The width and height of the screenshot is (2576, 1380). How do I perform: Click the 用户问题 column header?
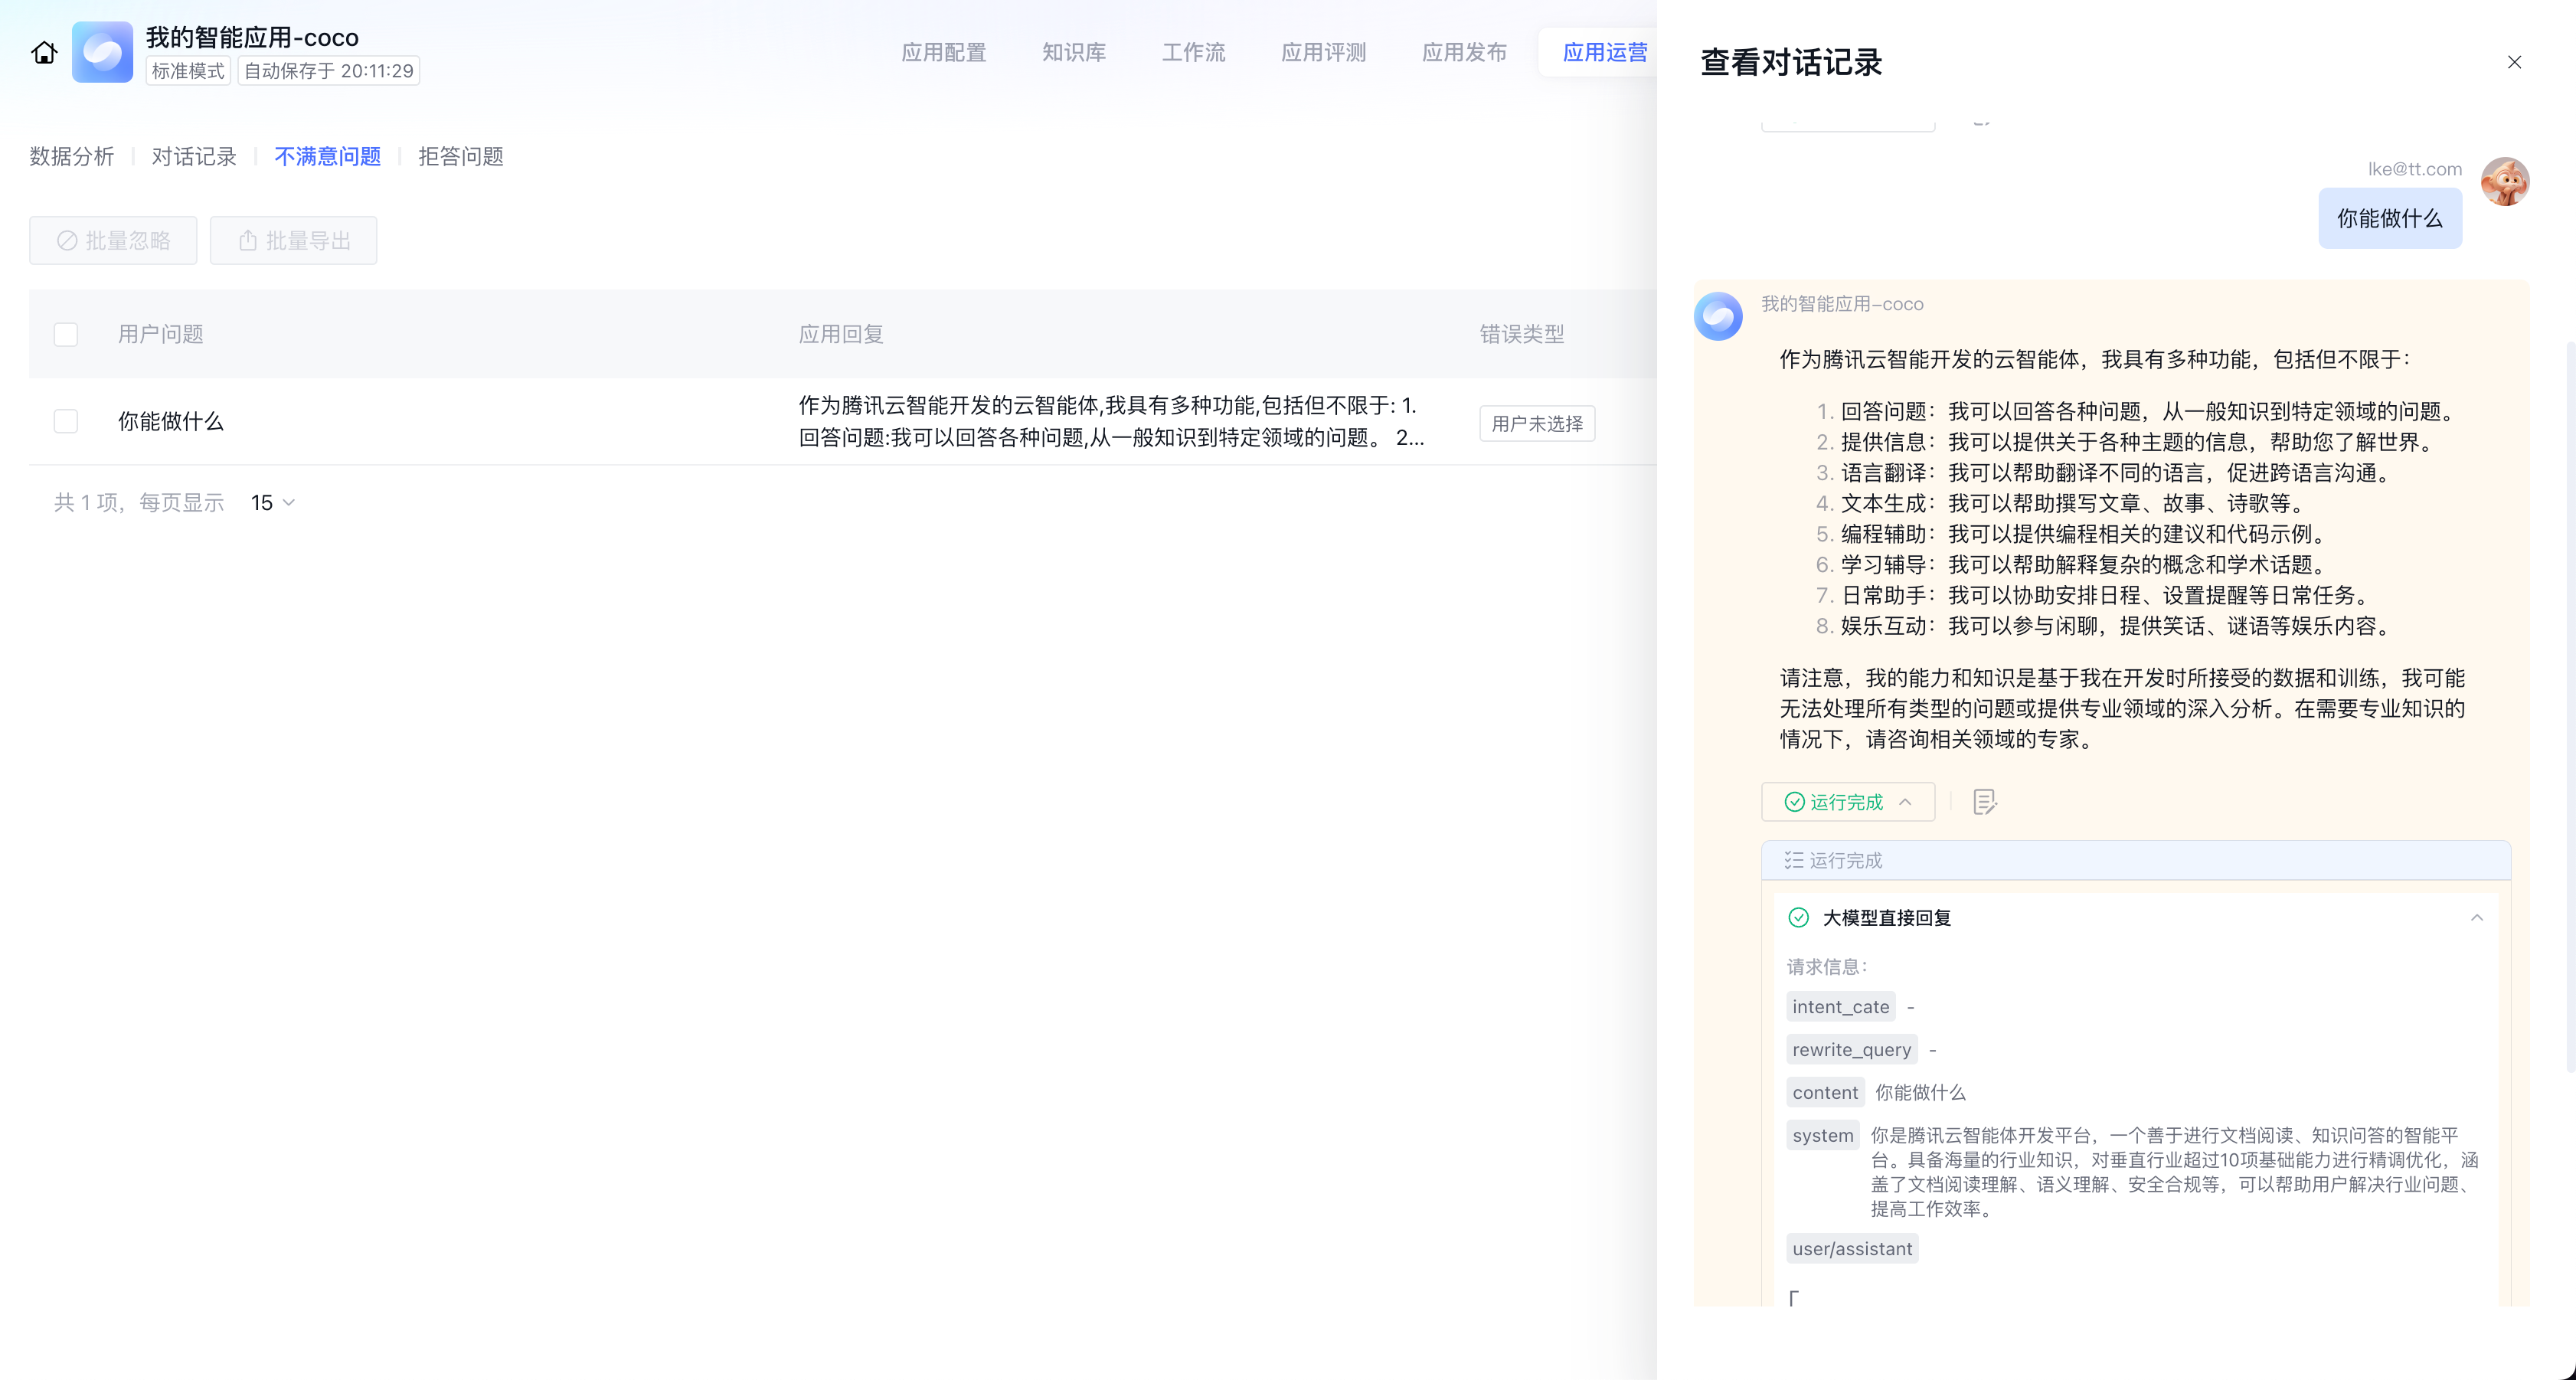[x=161, y=334]
